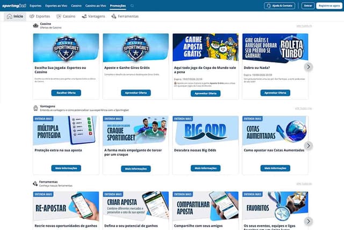This screenshot has height=230, width=344.
Task: Switch to the Ferramentas tab
Action: coord(125,16)
